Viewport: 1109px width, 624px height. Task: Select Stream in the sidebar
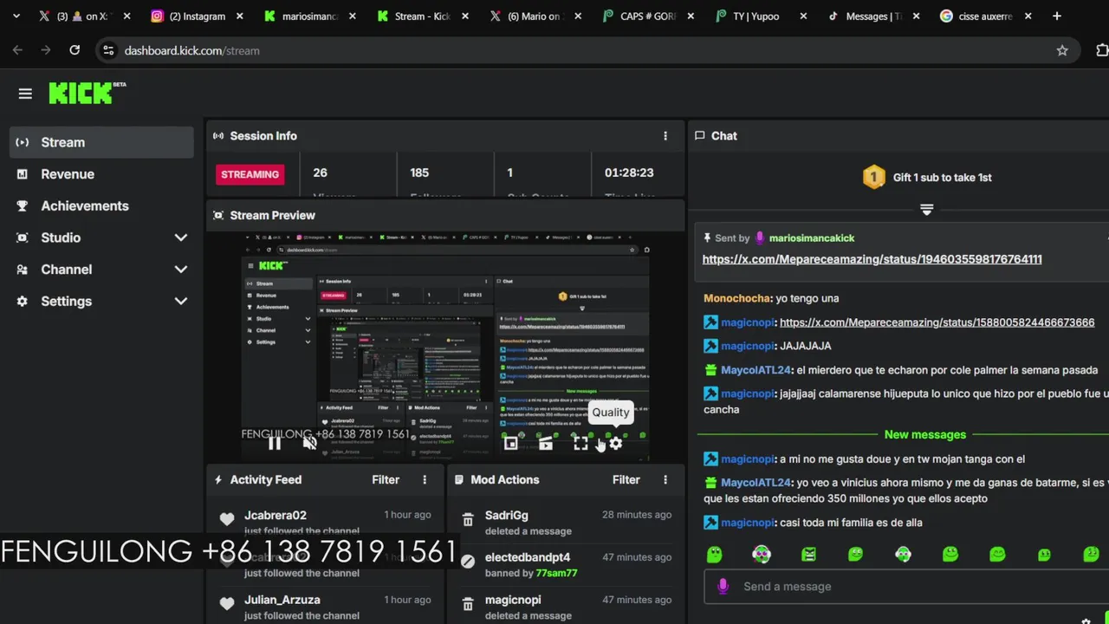point(101,142)
